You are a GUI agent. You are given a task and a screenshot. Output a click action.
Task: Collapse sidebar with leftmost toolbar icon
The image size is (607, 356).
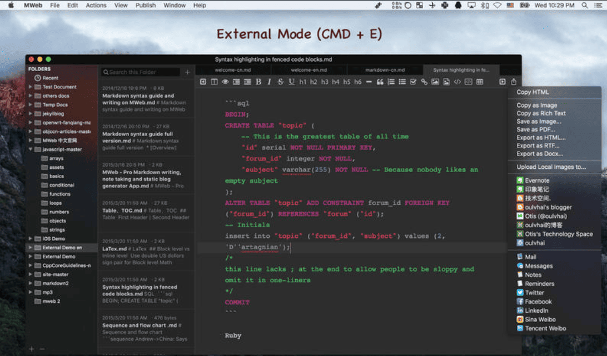203,82
